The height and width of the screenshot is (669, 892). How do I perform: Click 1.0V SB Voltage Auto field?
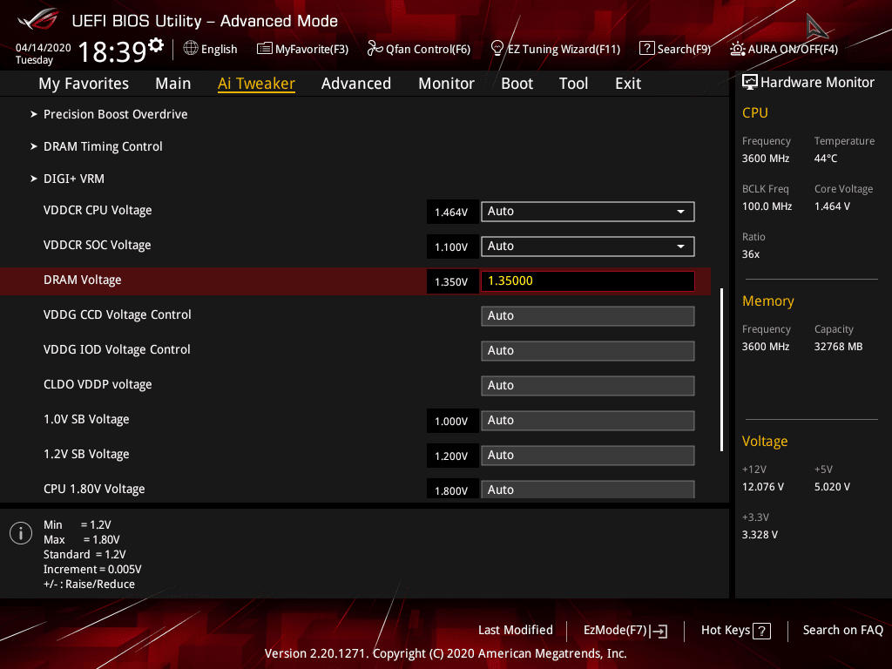588,421
